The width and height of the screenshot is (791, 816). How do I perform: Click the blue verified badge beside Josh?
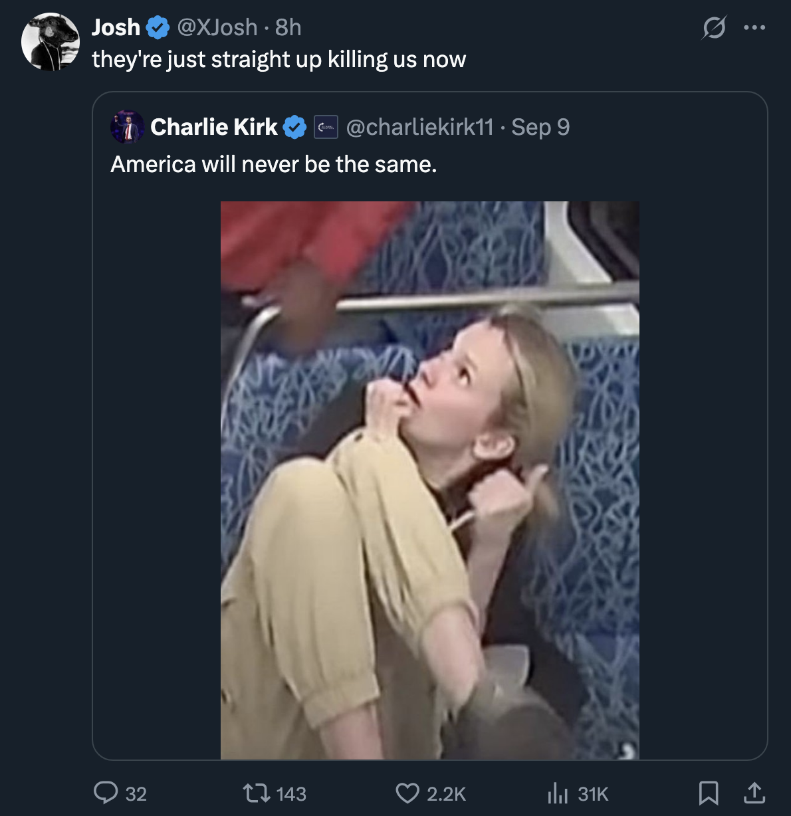coord(158,28)
